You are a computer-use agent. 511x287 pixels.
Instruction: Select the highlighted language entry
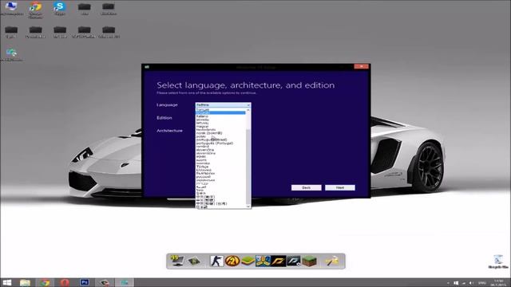220,113
